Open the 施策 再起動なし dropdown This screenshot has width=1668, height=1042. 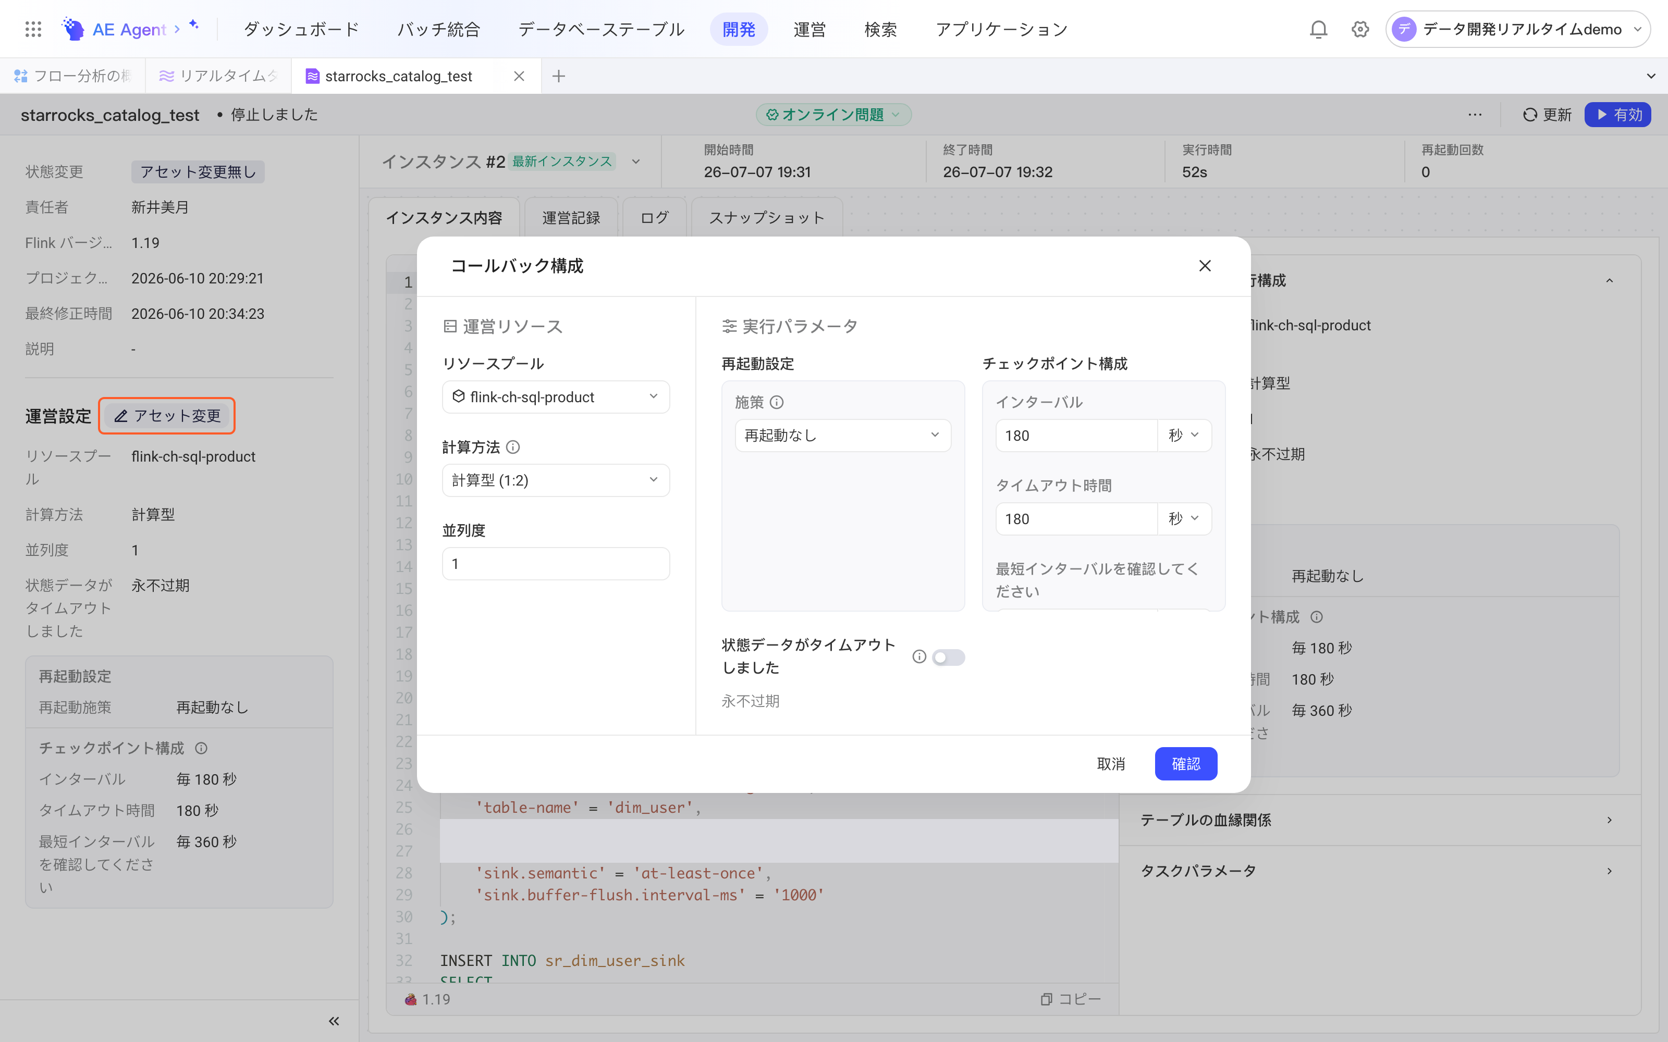[x=843, y=436]
